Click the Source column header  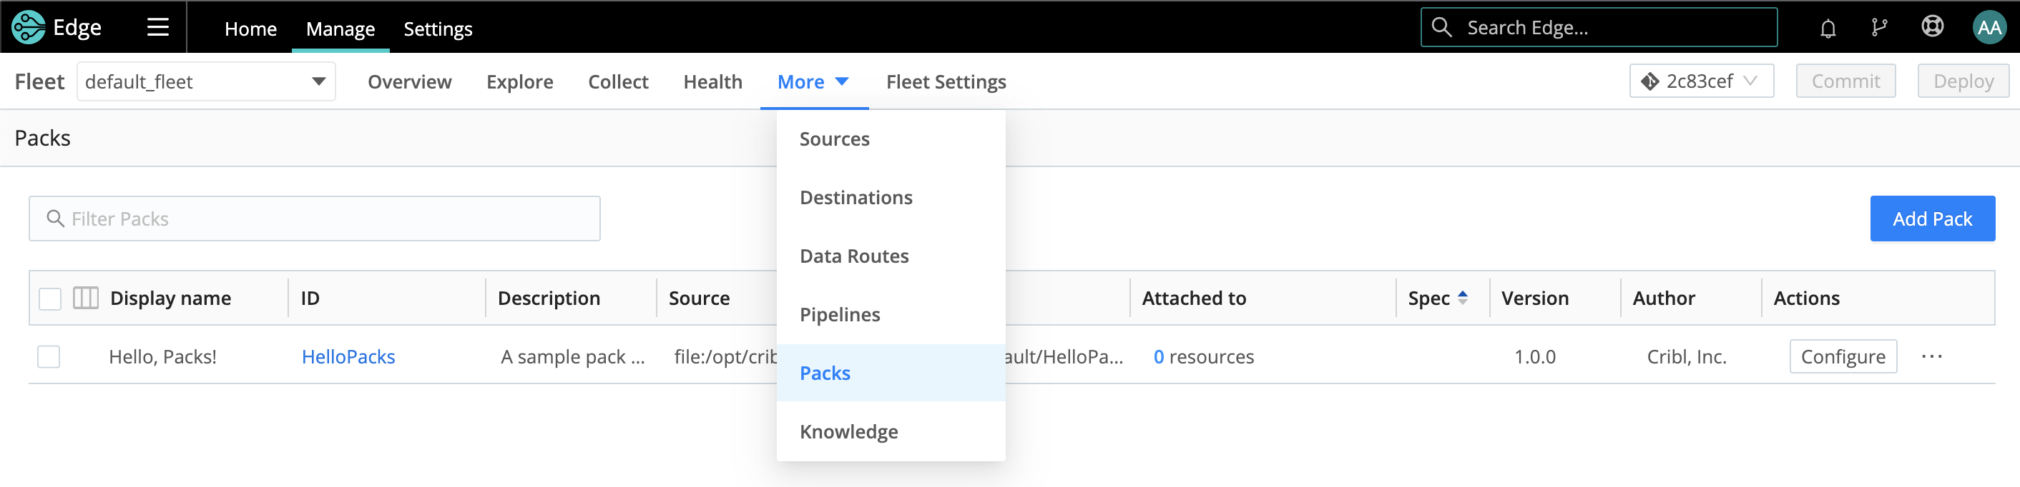point(699,298)
